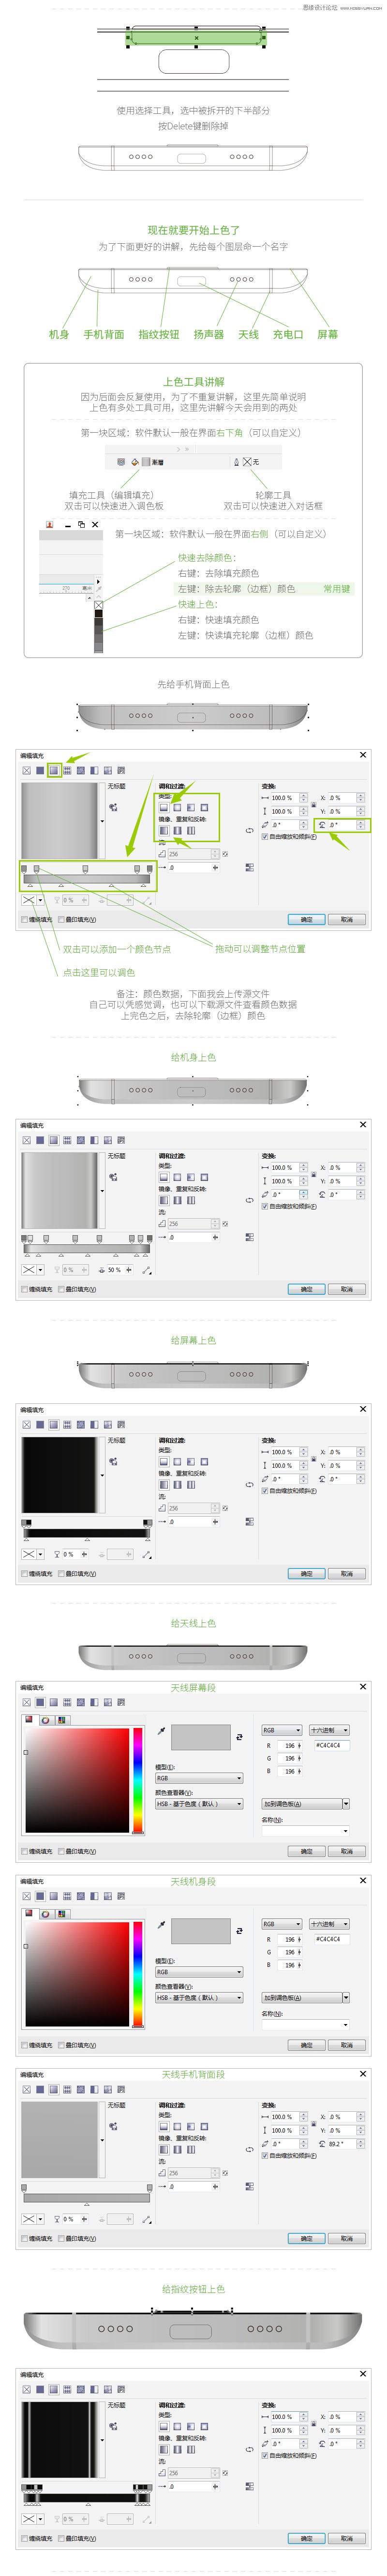Toggle 自由缩放和倾斜 checkbox in 天线手机背面段 dialog
The height and width of the screenshot is (2576, 387).
264,2156
